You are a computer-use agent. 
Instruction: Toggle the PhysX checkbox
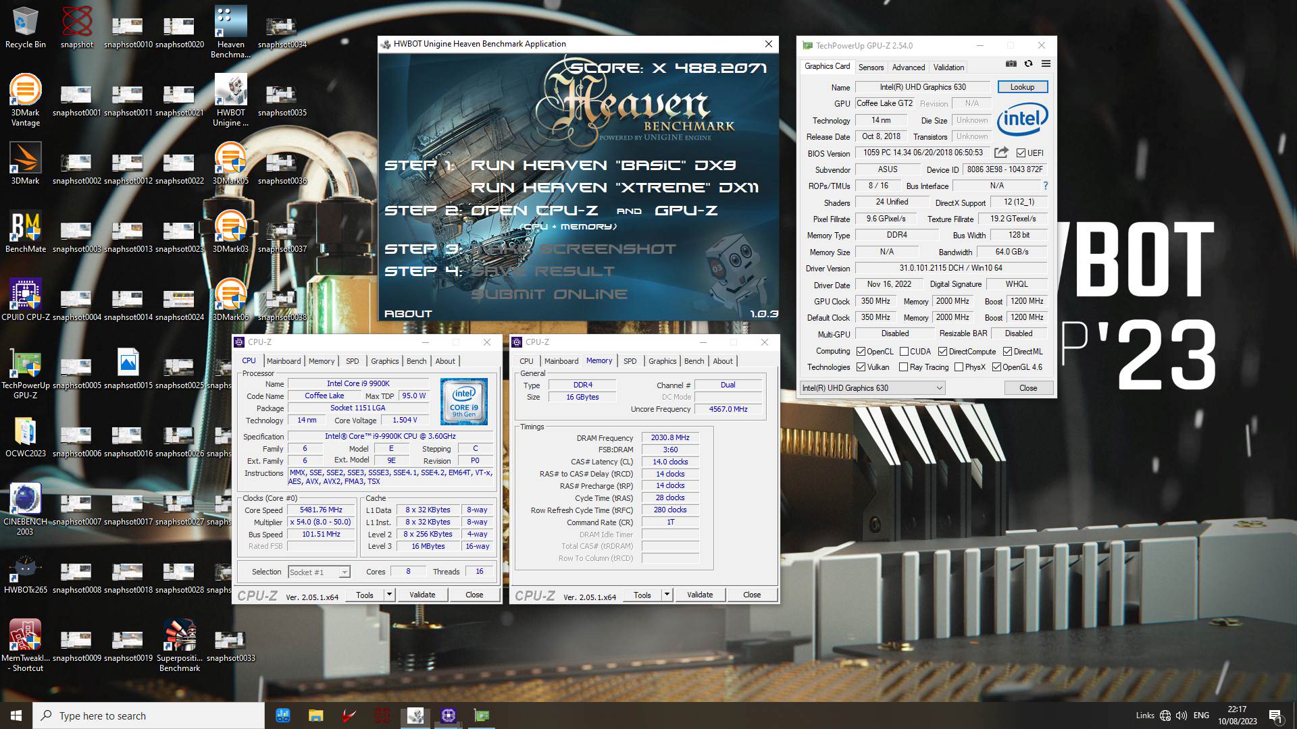pos(959,367)
